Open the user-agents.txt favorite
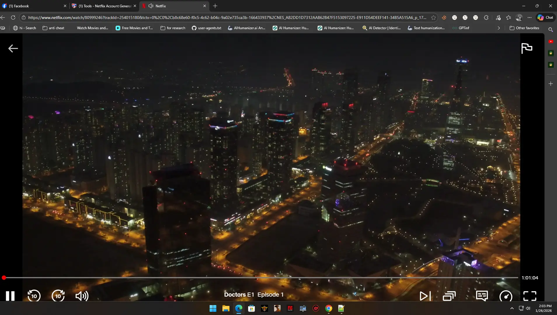Viewport: 557px width, 315px height. click(x=206, y=28)
